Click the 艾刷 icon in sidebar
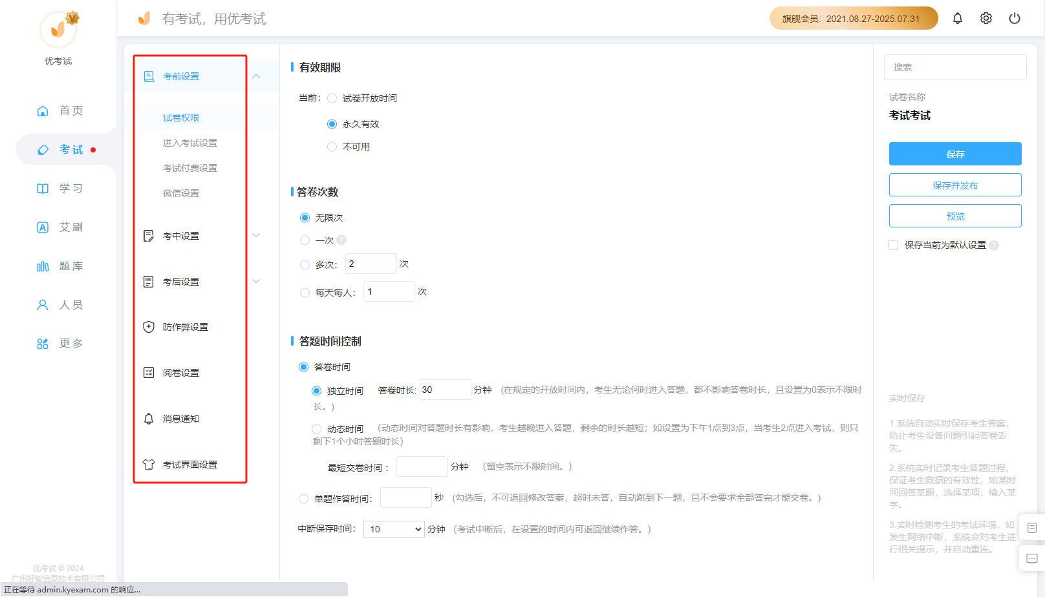This screenshot has height=597, width=1045. (43, 227)
